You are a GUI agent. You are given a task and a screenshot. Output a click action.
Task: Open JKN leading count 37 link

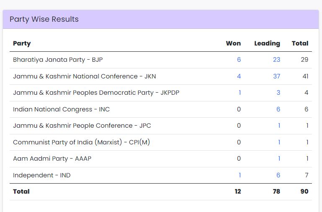pos(276,76)
